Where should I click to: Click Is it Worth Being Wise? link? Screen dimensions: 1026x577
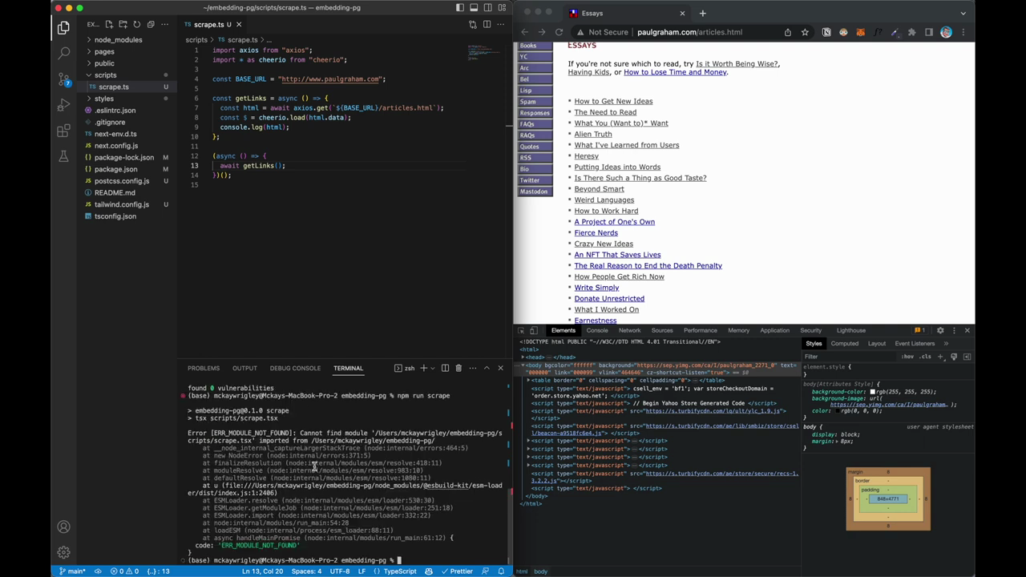737,63
